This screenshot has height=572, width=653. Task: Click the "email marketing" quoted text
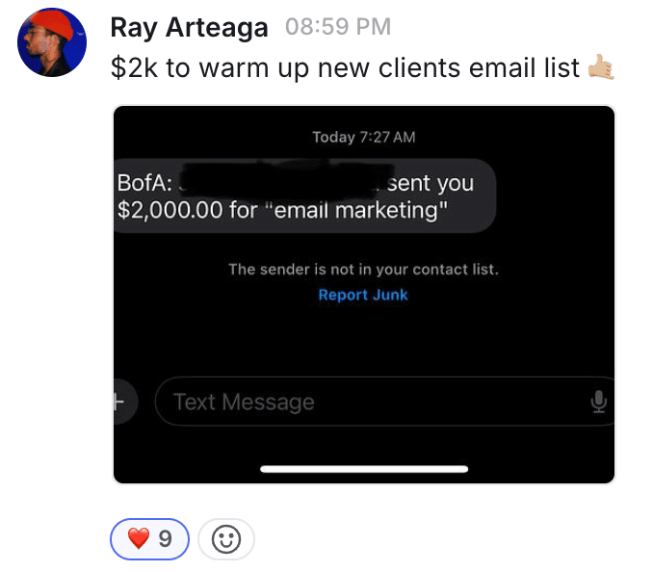point(356,210)
